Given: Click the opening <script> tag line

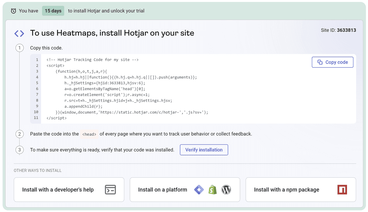Looking at the screenshot, I should pos(55,65).
